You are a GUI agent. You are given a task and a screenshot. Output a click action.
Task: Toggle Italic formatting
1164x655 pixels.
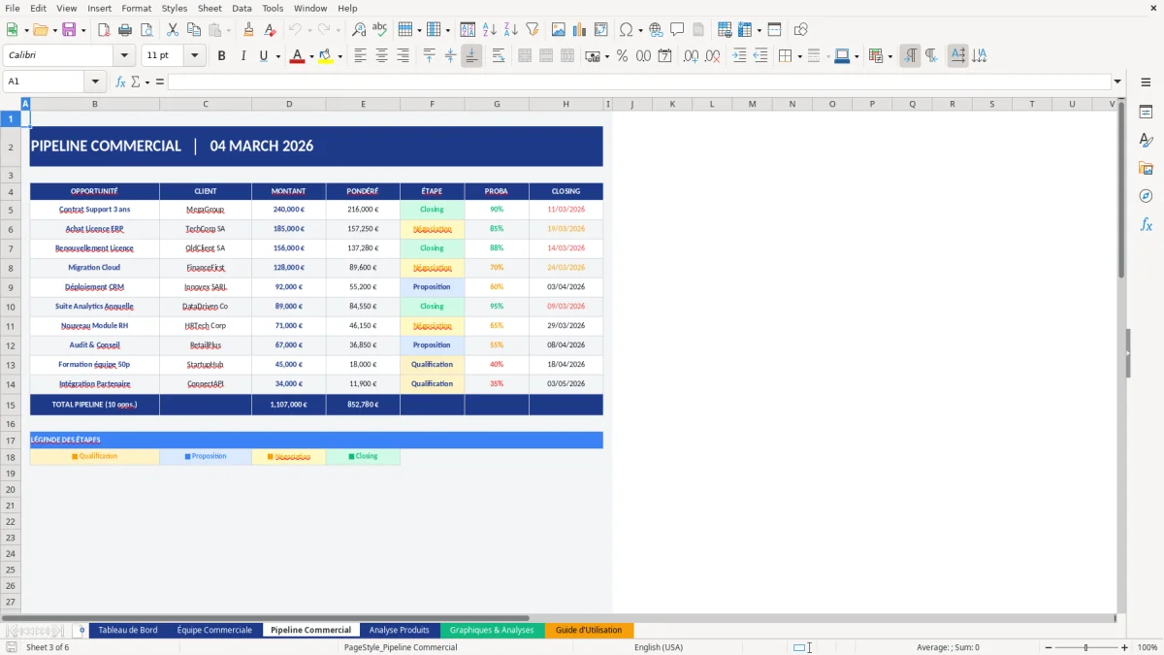pos(242,56)
